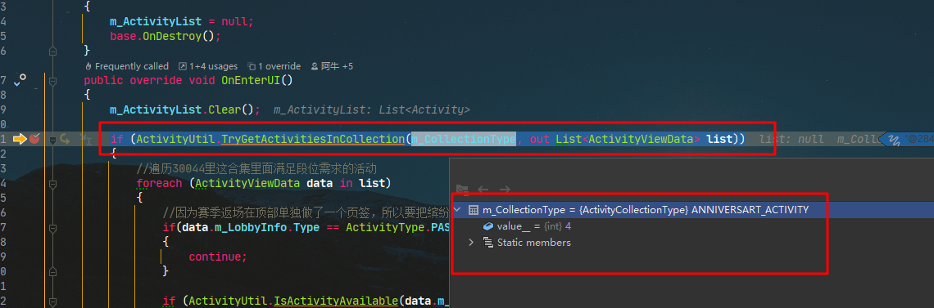
Task: Click fold end marker at OnDestroy closing brace
Action: click(x=52, y=51)
